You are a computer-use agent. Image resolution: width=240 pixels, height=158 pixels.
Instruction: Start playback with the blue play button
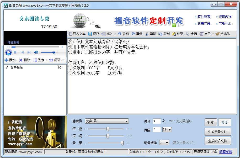8,52
